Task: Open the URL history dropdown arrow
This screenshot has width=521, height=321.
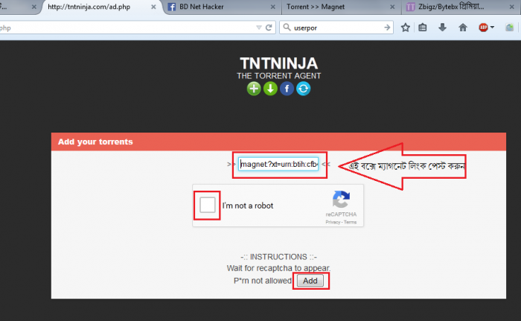Action: (259, 28)
